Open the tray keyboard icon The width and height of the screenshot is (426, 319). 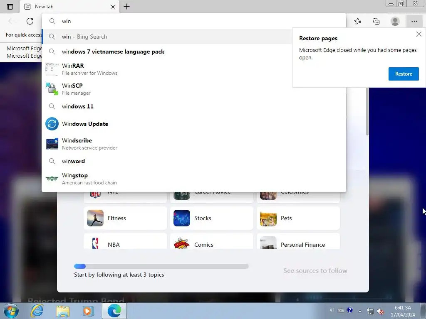340,311
